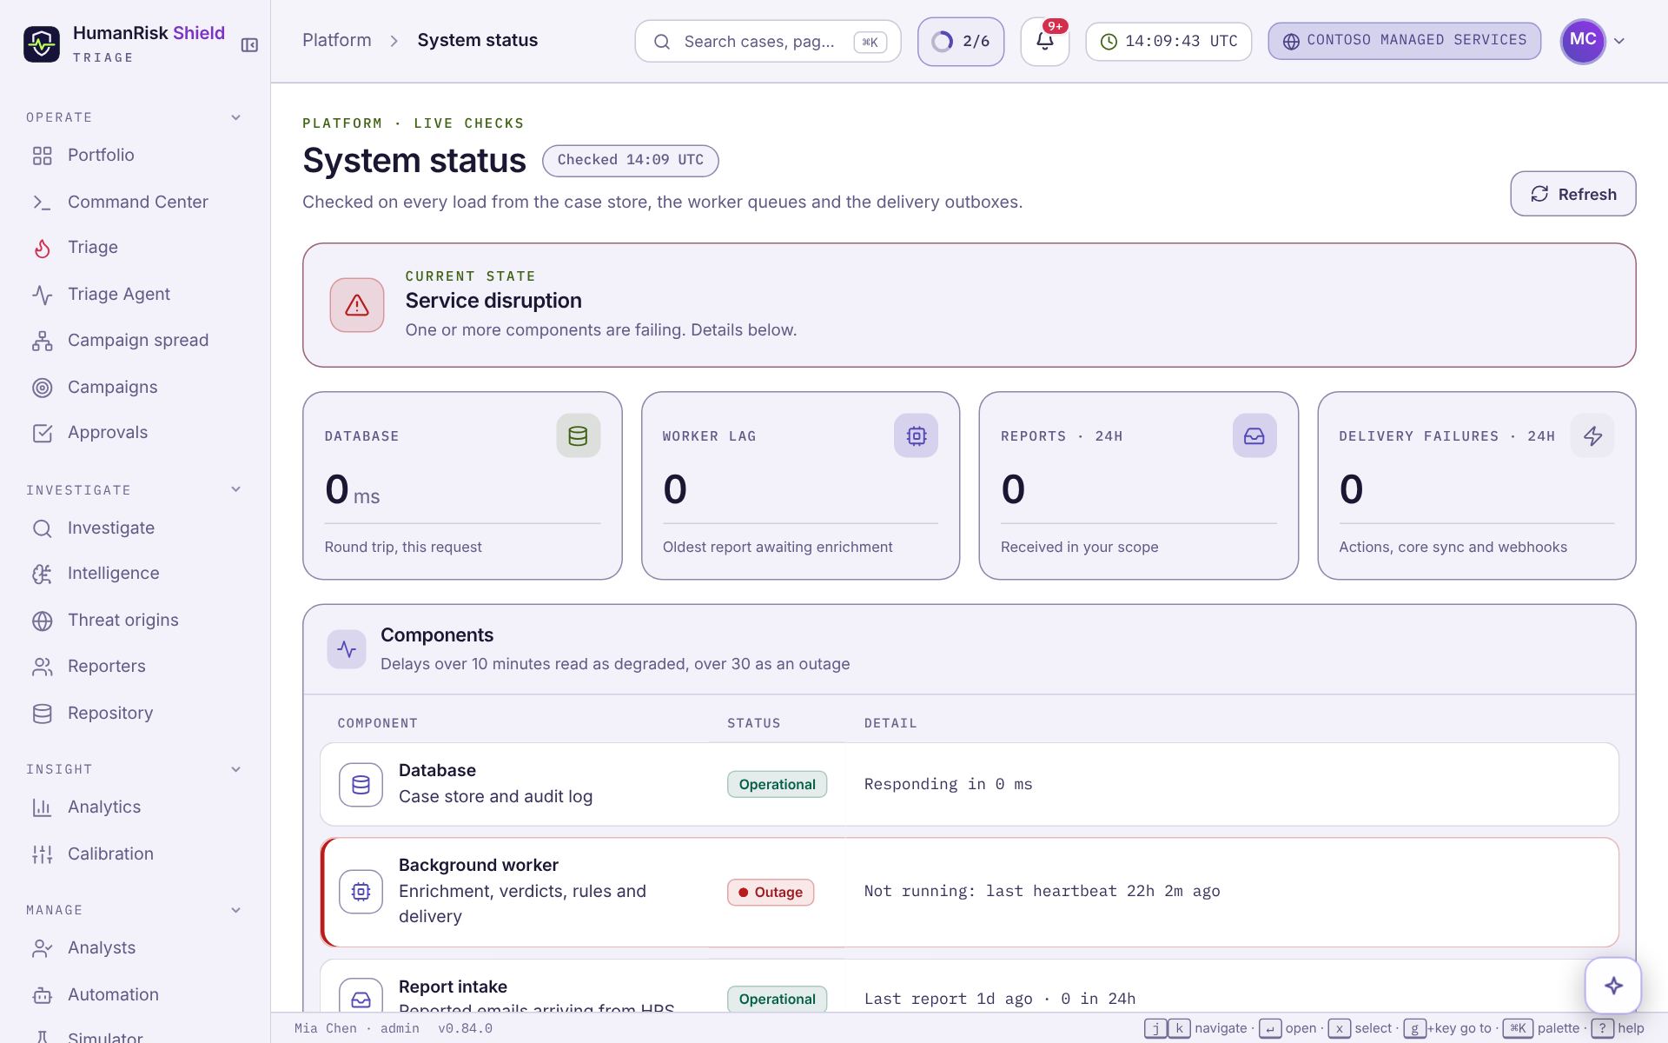Click the globe icon in Contoso chip
This screenshot has height=1043, width=1668.
tap(1291, 42)
